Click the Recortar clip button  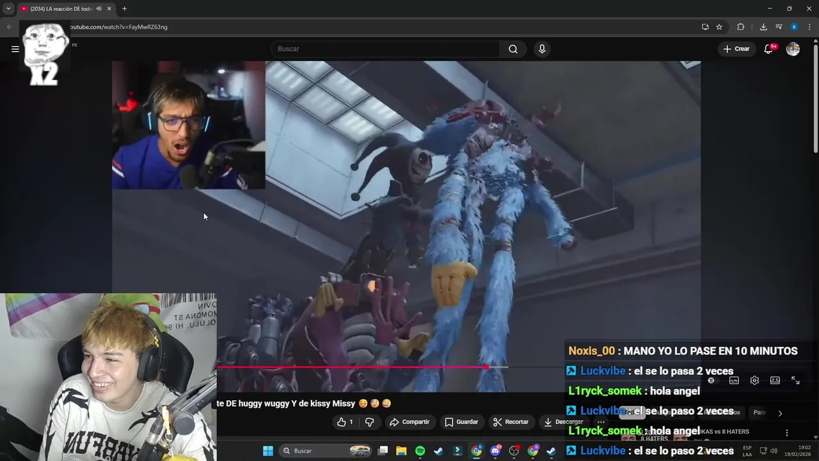coord(511,422)
